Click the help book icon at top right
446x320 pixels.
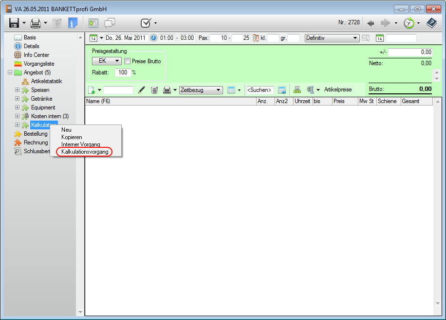point(431,23)
